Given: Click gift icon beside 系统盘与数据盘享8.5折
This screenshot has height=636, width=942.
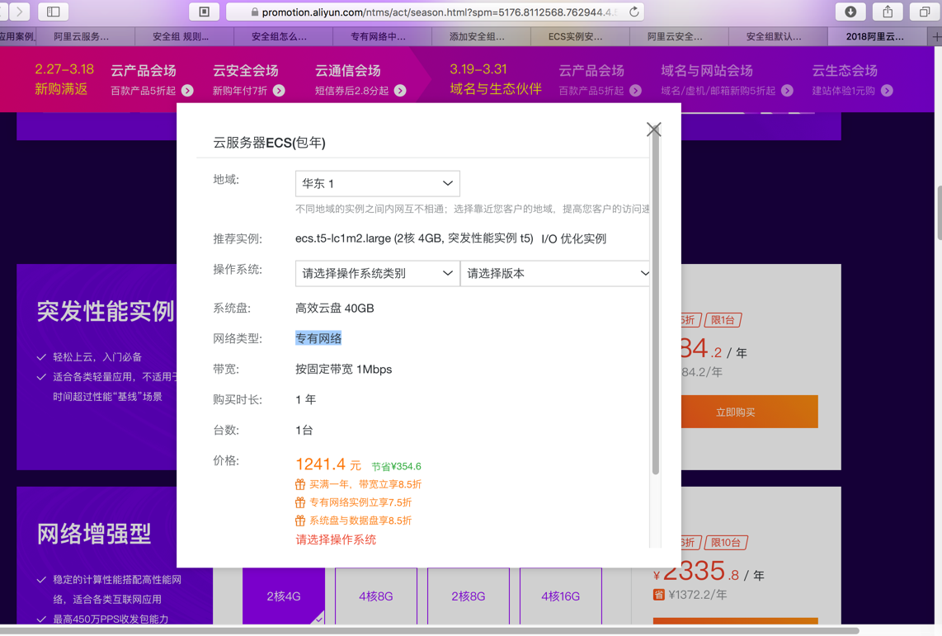Looking at the screenshot, I should tap(300, 521).
